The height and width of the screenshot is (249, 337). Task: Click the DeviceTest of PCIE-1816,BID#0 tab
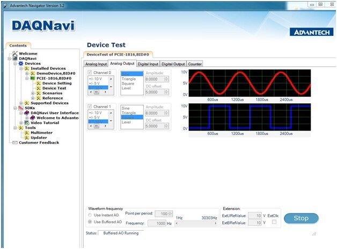(x=118, y=55)
